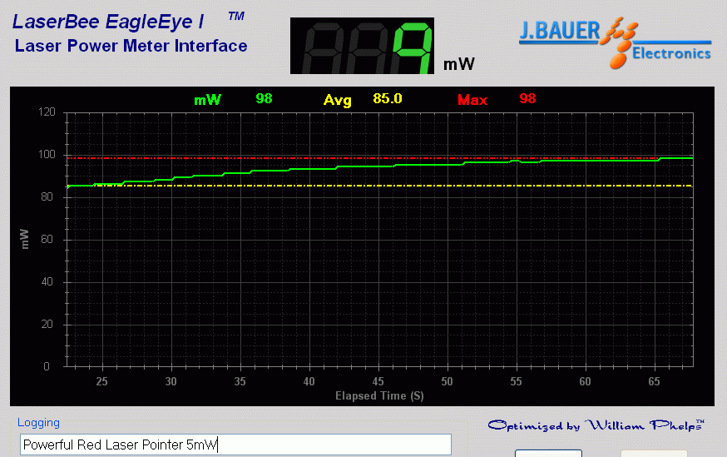Click the 65 tick on the time axis
Image resolution: width=727 pixels, height=457 pixels.
tap(654, 381)
